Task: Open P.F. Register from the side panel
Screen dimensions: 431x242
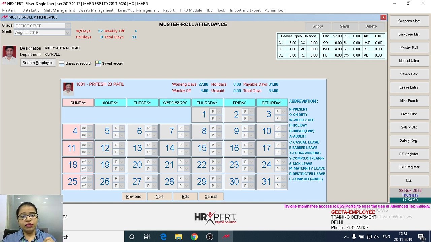Action: [409, 154]
